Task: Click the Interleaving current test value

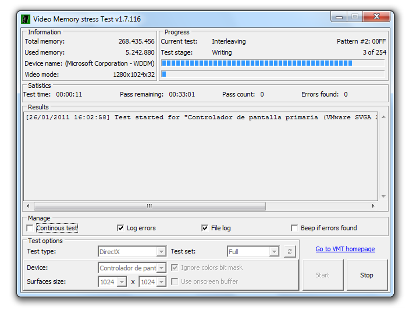Action: coord(229,41)
